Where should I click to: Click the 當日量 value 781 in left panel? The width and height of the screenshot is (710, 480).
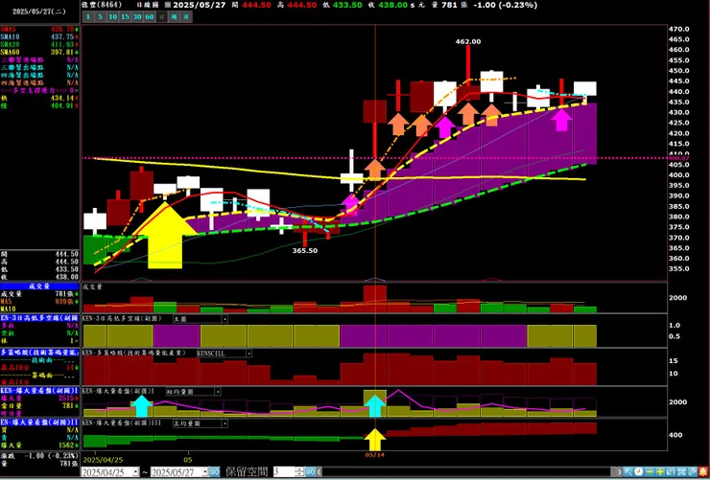point(69,405)
